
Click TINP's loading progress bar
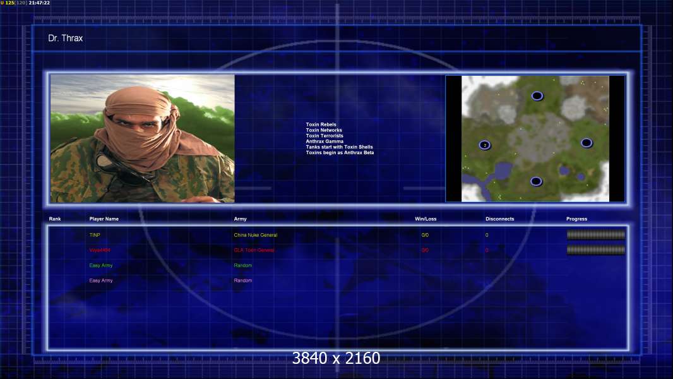point(596,235)
